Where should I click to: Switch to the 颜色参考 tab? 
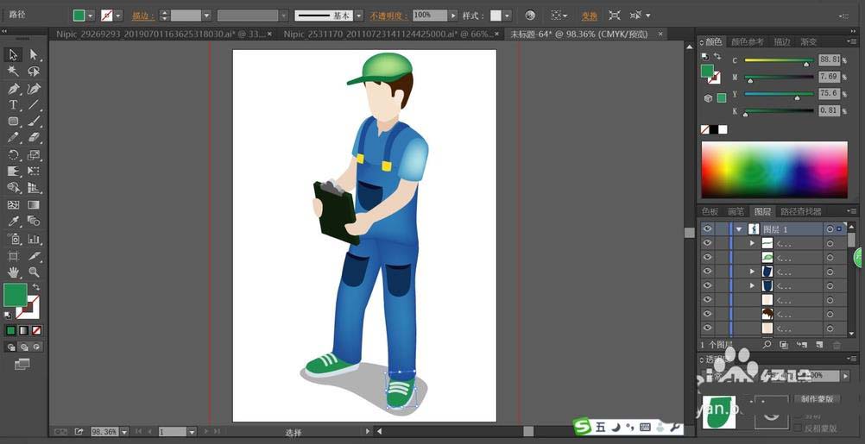(748, 42)
